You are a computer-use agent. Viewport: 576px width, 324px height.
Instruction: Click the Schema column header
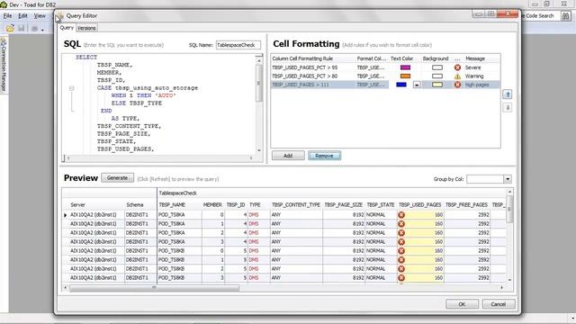135,204
